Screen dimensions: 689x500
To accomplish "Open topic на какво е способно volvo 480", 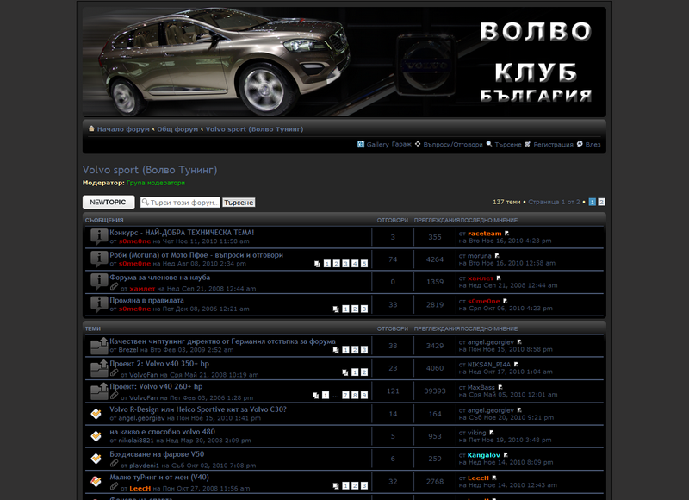I will coord(163,432).
